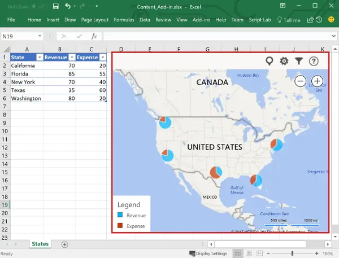Open the Revenue column filter dropdown

coord(71,57)
